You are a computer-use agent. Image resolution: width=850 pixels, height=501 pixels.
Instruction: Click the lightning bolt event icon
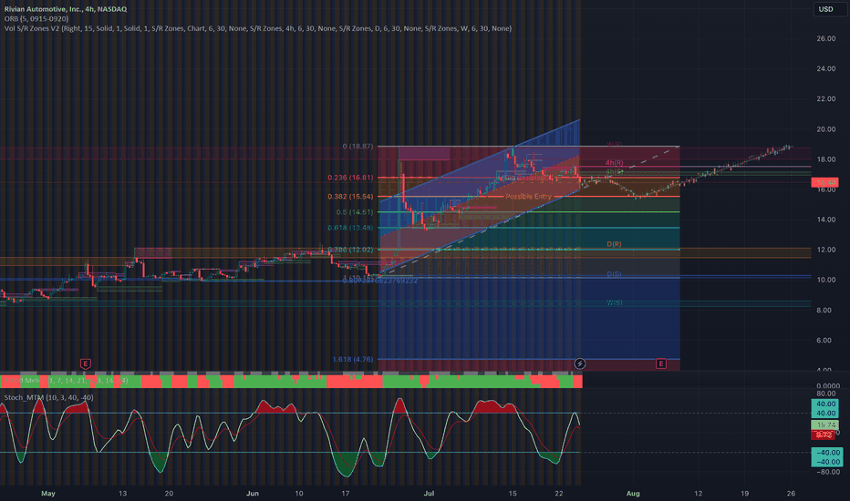tap(579, 363)
